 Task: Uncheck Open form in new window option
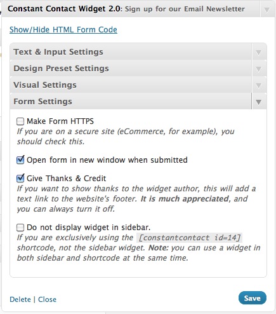[x=20, y=160]
